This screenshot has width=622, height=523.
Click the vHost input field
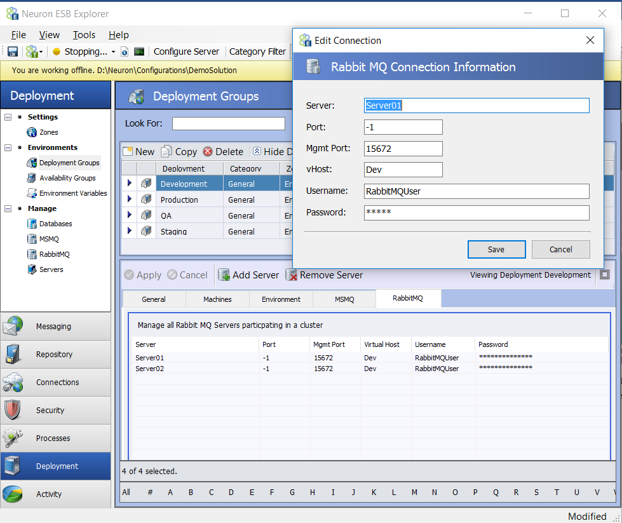[403, 170]
